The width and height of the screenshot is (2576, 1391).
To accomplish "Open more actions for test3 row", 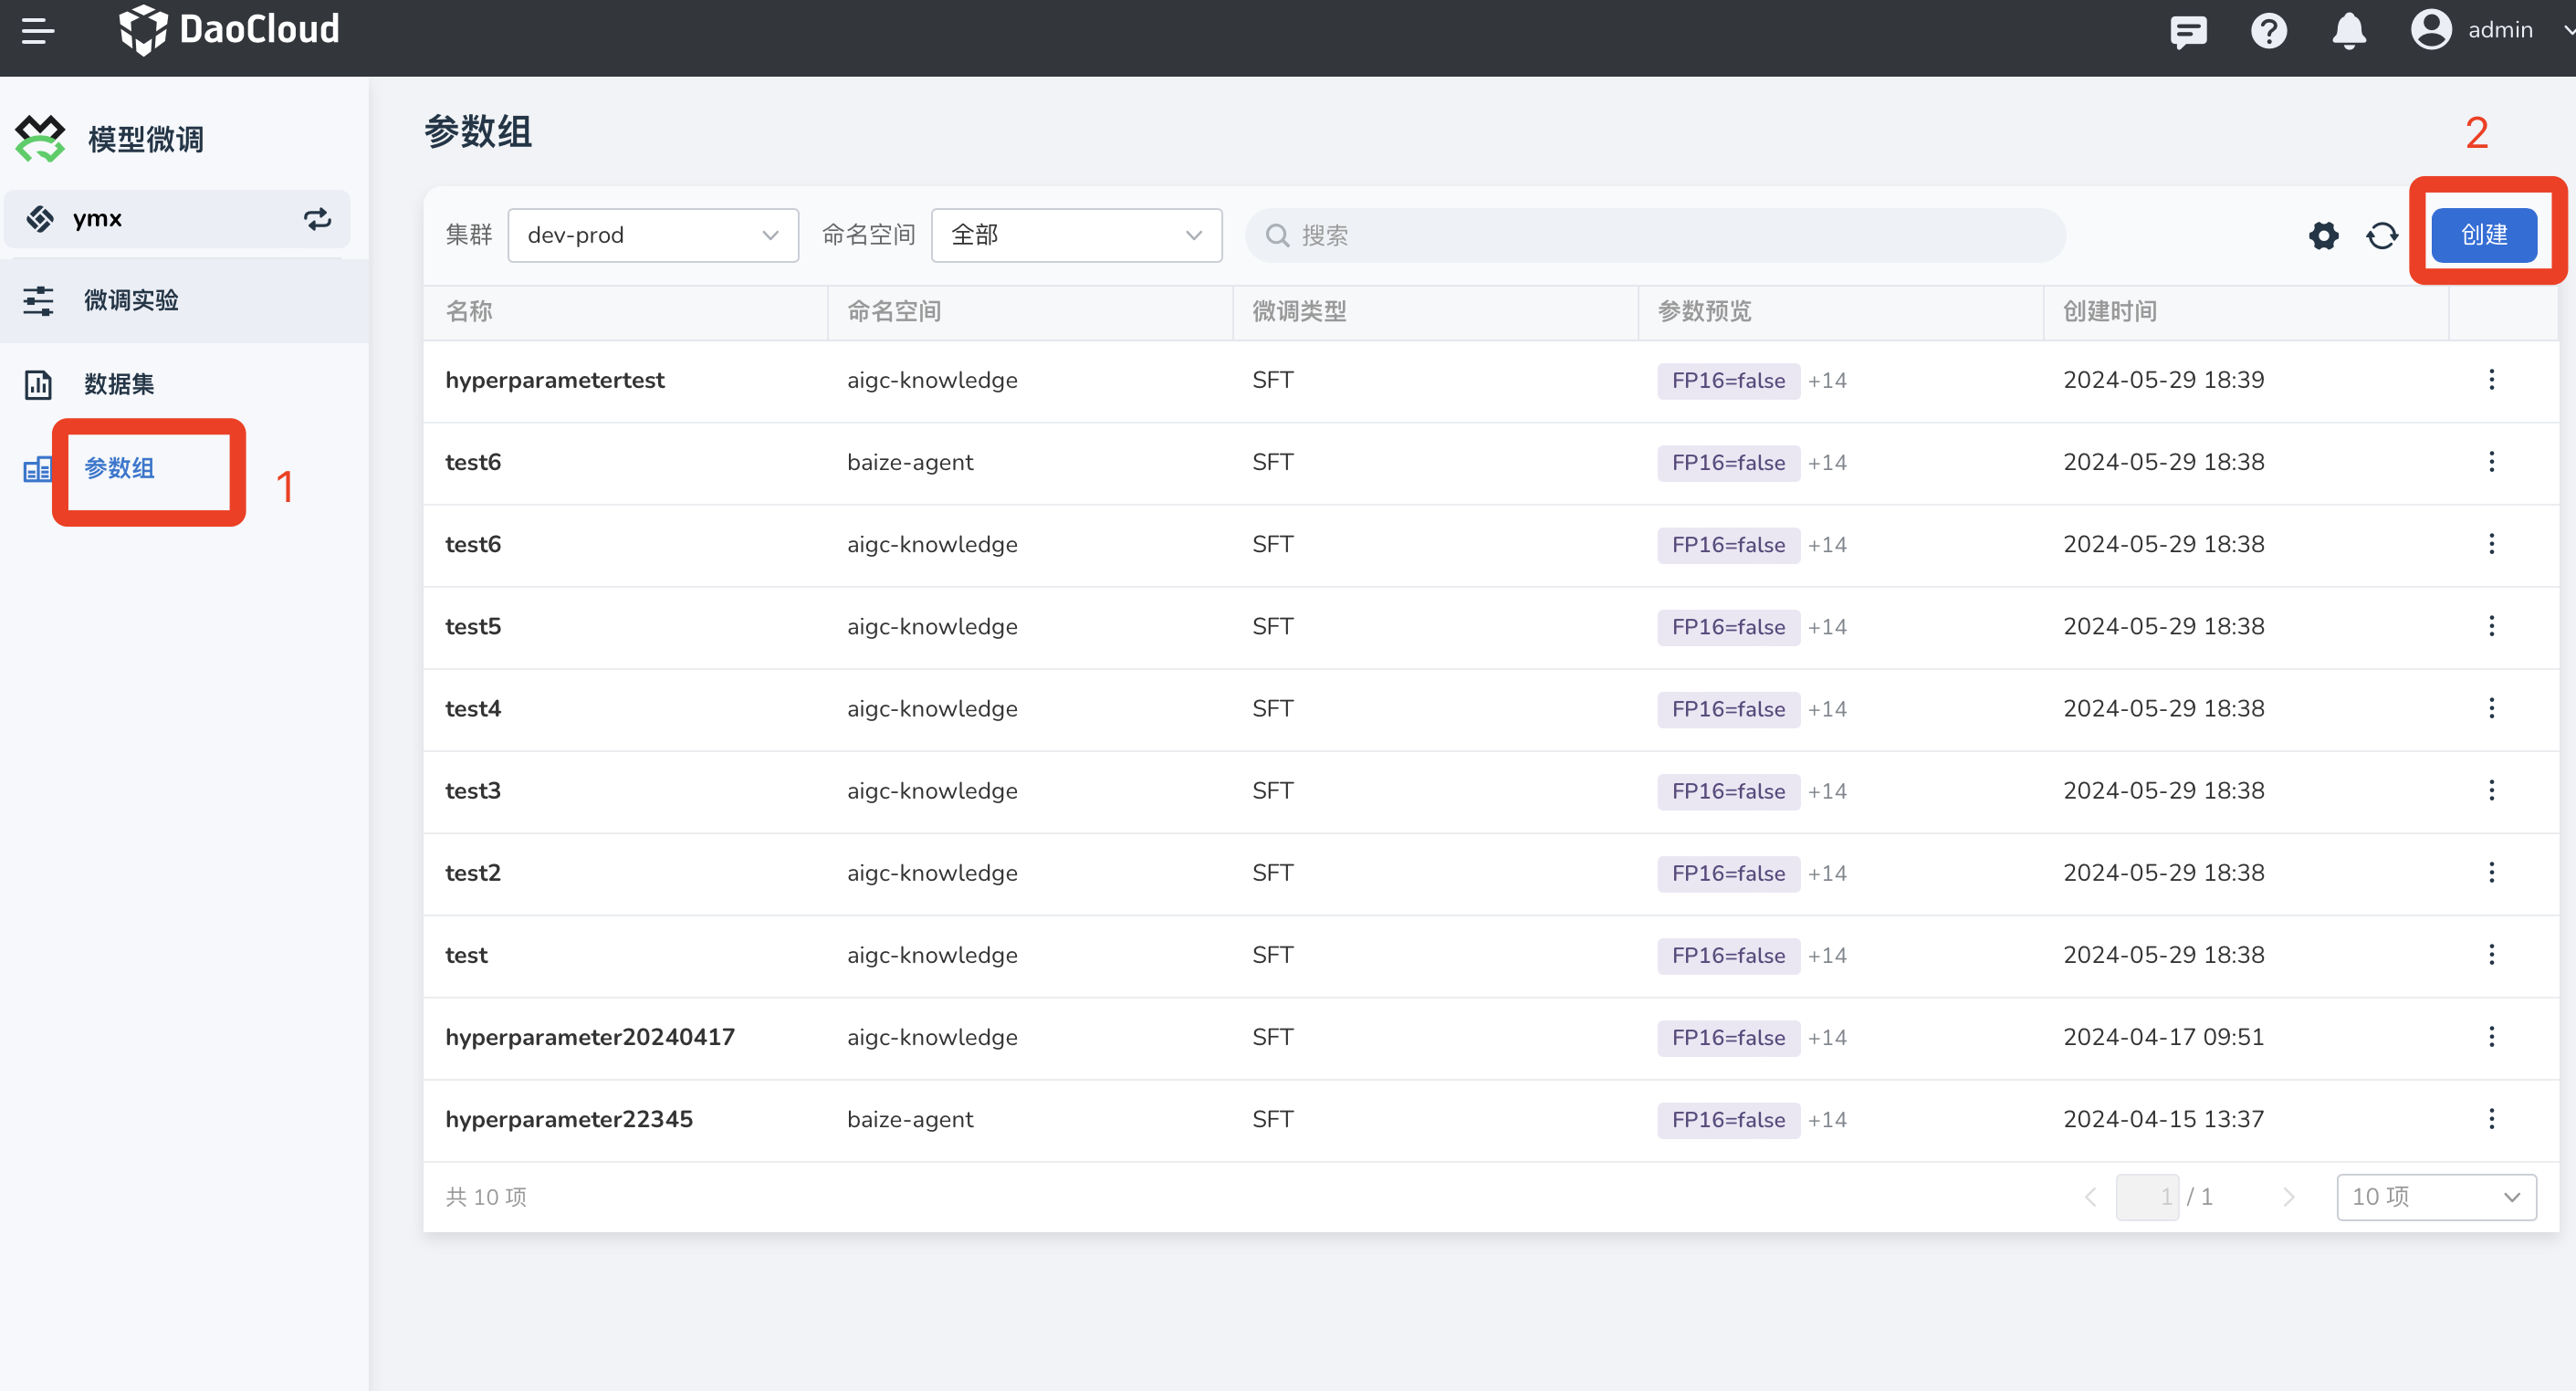I will [2491, 791].
